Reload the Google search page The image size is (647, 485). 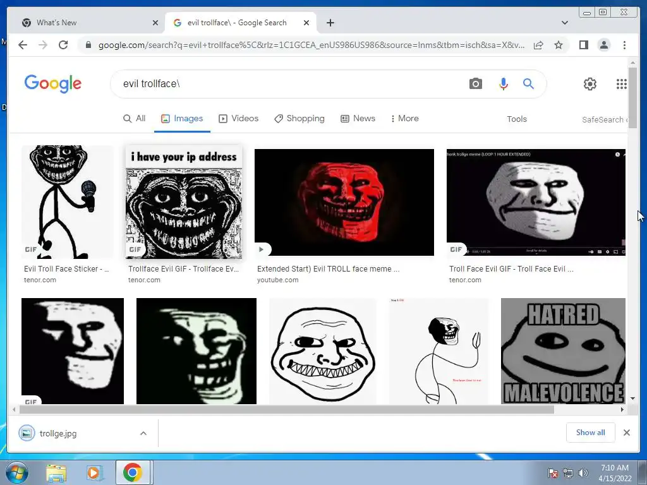coord(63,45)
